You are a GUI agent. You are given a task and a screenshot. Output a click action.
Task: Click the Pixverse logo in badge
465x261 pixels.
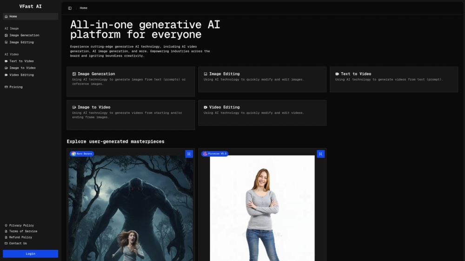(205, 154)
